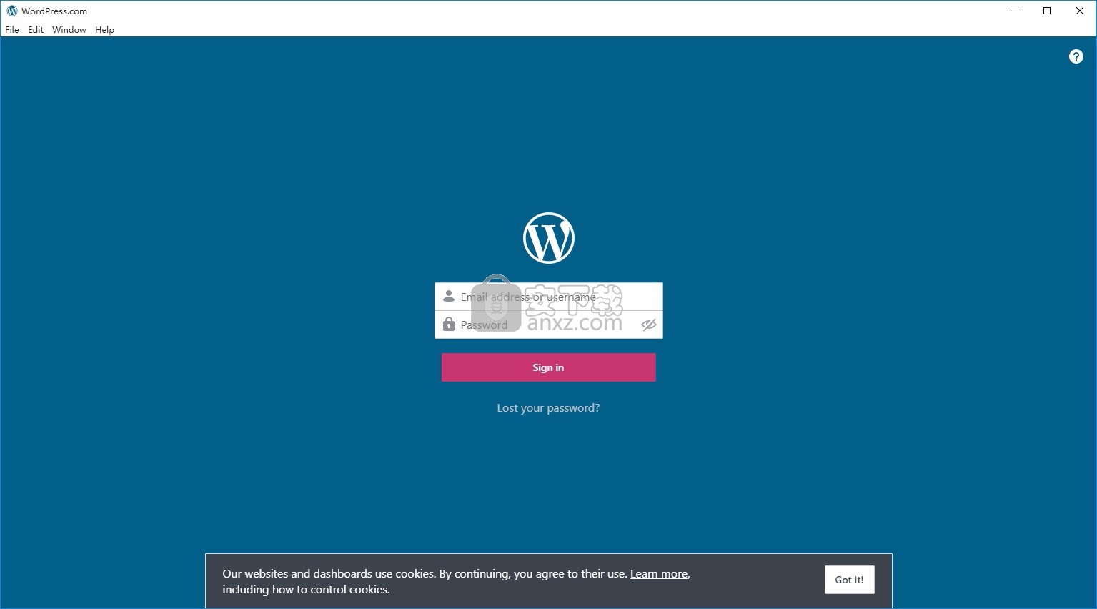Viewport: 1097px width, 609px height.
Task: Click the Sign in button
Action: coord(549,367)
